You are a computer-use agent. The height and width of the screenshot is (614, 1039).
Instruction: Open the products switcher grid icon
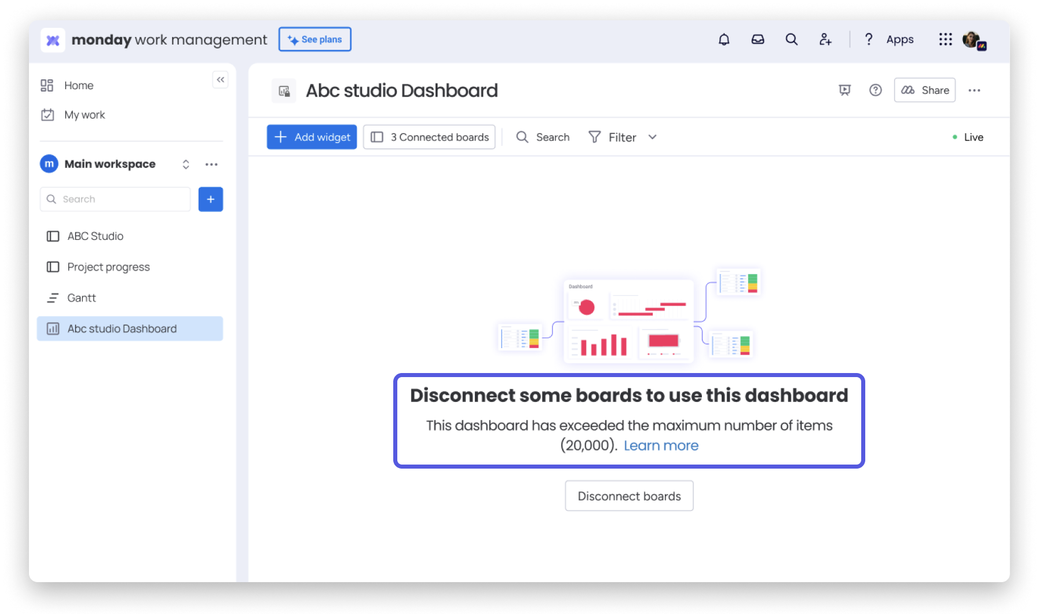[945, 39]
